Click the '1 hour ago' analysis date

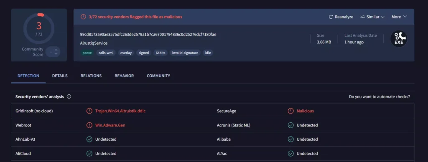[354, 42]
